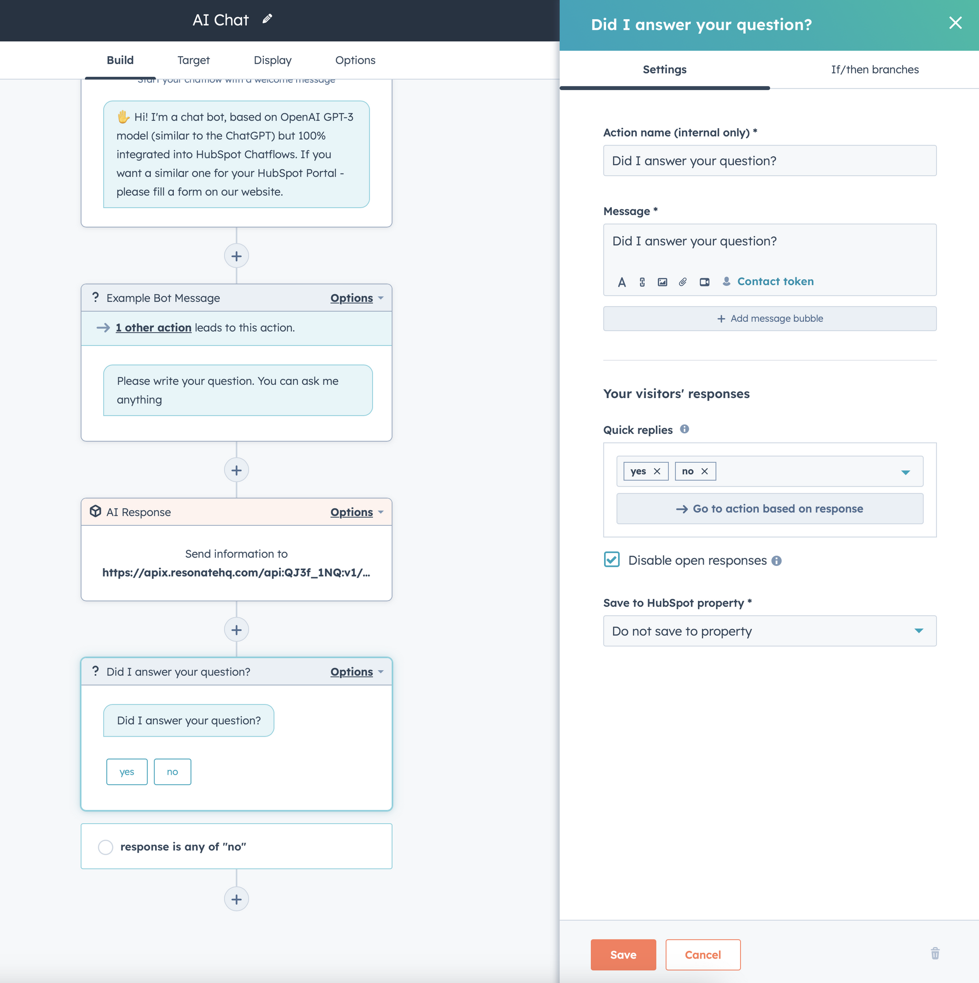Save the action settings
The image size is (979, 983).
click(623, 955)
